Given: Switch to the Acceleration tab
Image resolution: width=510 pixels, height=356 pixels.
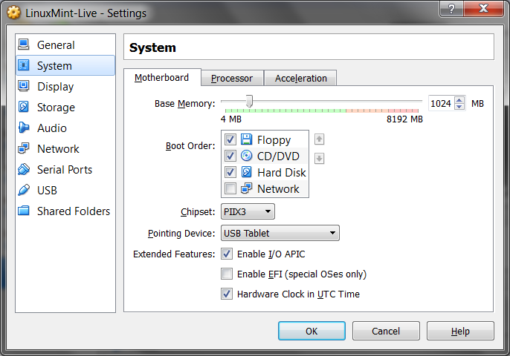Looking at the screenshot, I should tap(300, 78).
